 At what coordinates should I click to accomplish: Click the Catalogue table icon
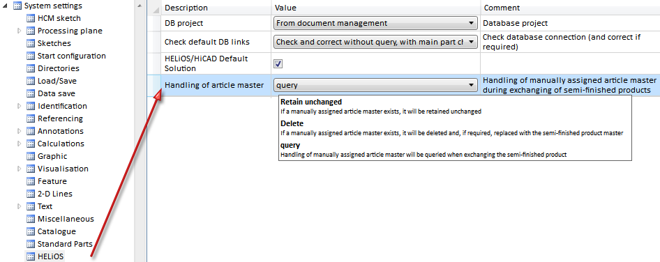point(30,232)
